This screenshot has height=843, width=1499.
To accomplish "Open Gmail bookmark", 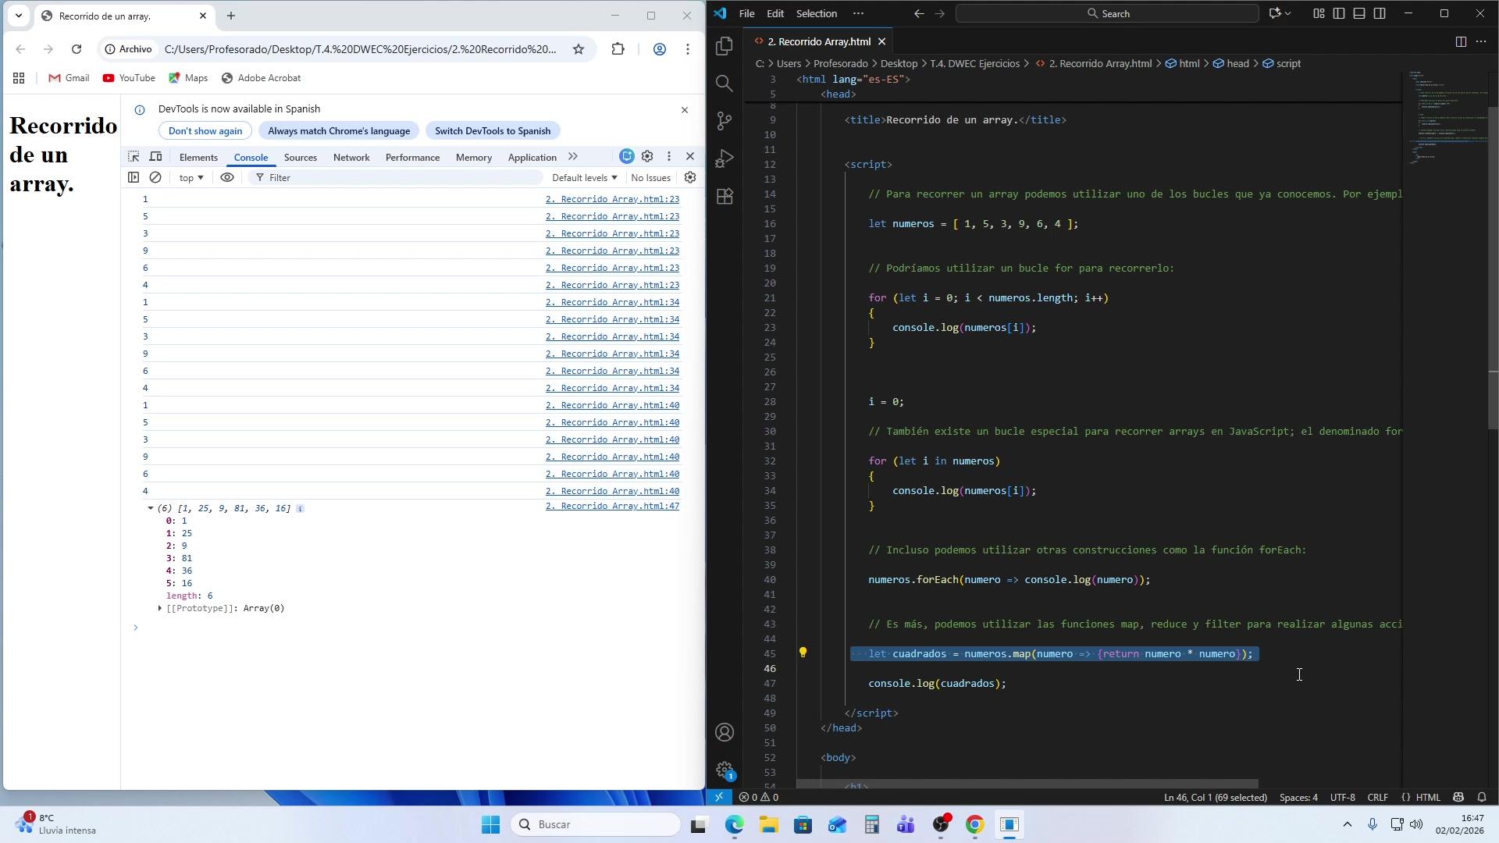I will coord(69,78).
